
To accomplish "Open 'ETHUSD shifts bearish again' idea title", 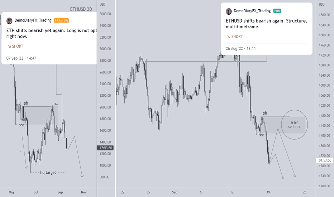I will [x=267, y=24].
